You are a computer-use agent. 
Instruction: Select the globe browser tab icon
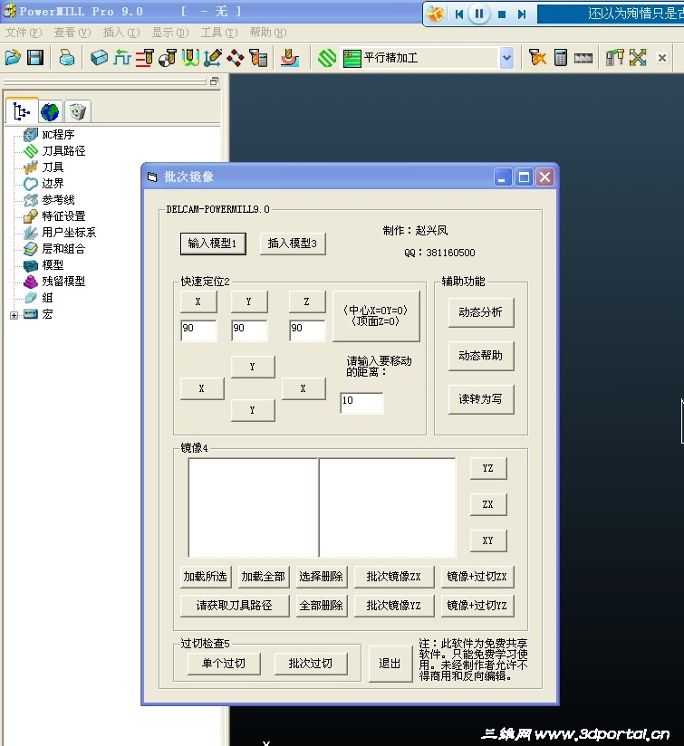[50, 112]
